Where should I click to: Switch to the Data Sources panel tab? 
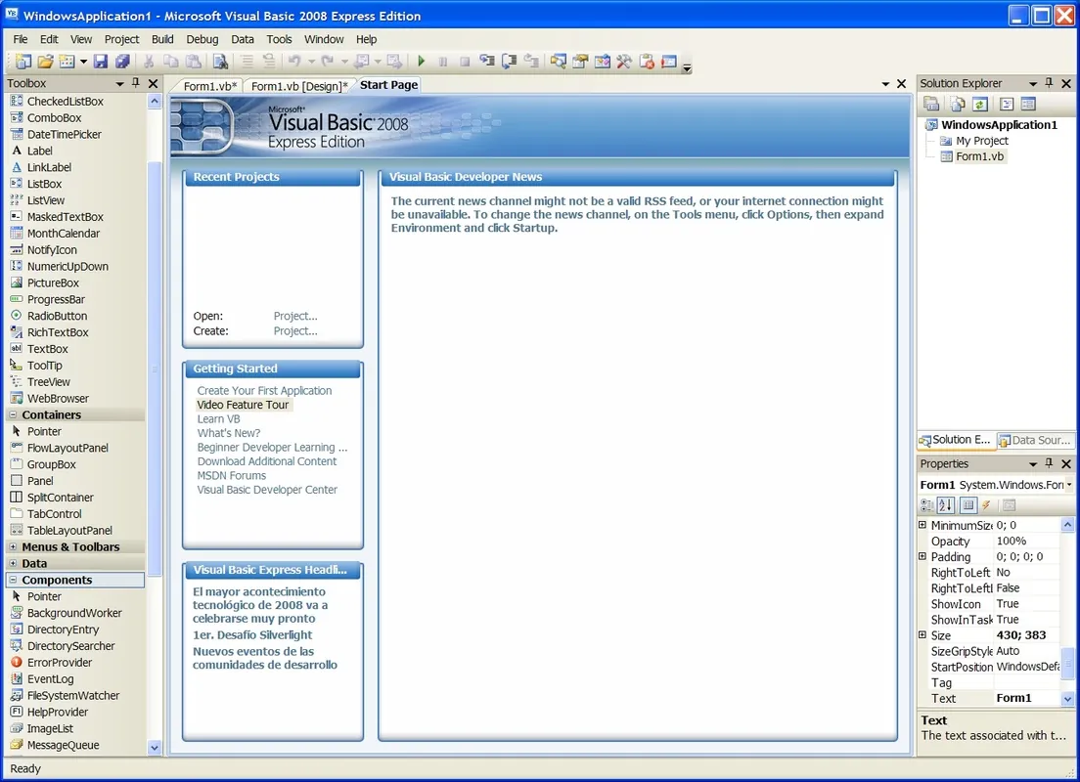1035,440
